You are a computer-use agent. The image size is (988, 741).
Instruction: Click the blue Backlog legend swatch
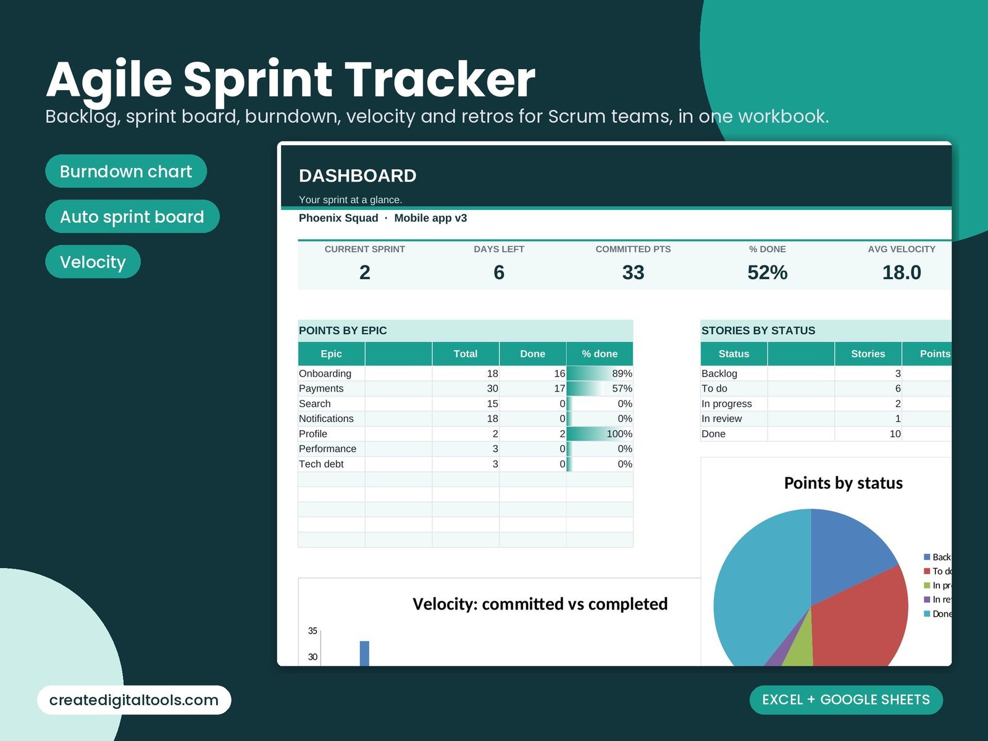click(x=927, y=557)
